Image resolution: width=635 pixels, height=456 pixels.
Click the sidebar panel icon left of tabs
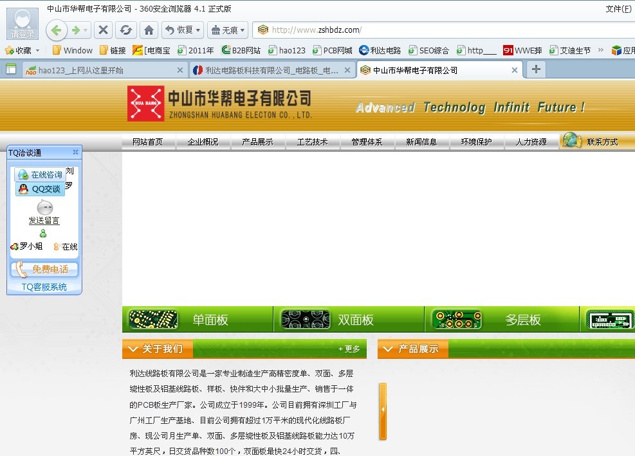click(11, 69)
